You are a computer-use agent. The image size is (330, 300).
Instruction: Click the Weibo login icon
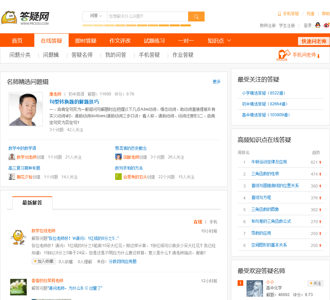click(327, 25)
